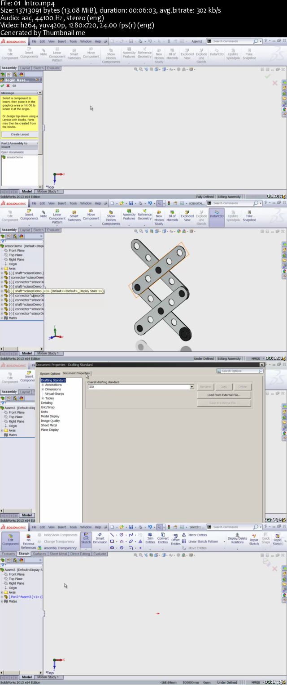This screenshot has width=287, height=685.
Task: Click Rename button in Document Properties
Action: pos(205,387)
